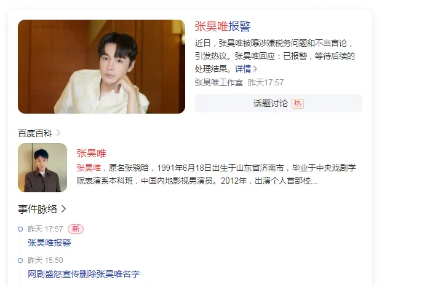
Task: Click the chevron after 详情
Action: [x=255, y=69]
